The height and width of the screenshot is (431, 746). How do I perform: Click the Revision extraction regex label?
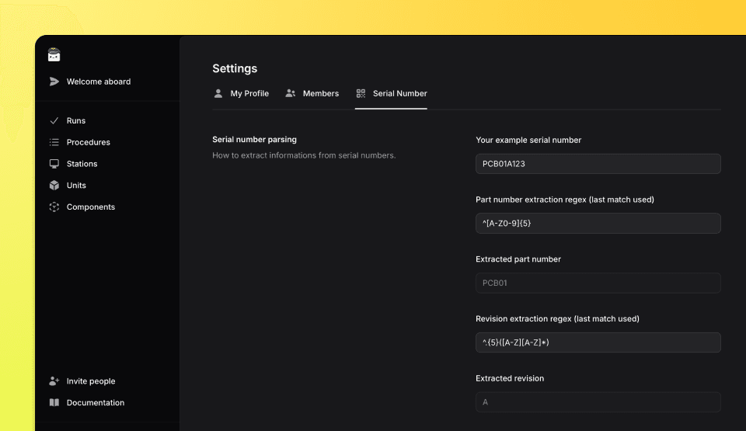pyautogui.click(x=558, y=318)
